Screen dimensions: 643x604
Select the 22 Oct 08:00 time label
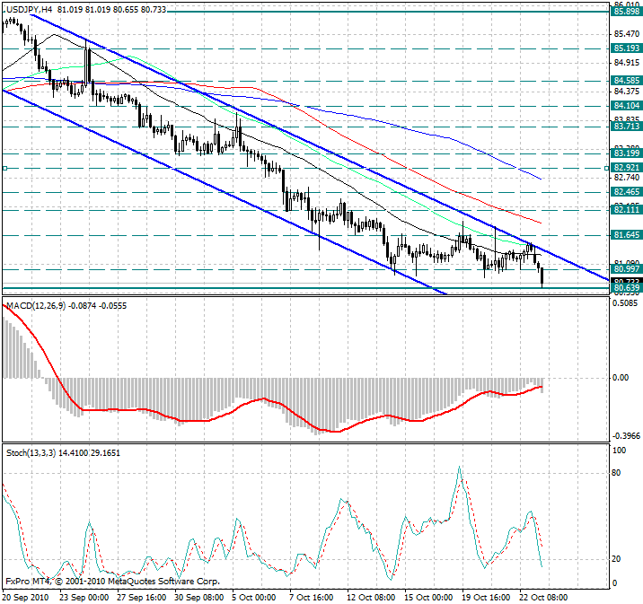[543, 598]
